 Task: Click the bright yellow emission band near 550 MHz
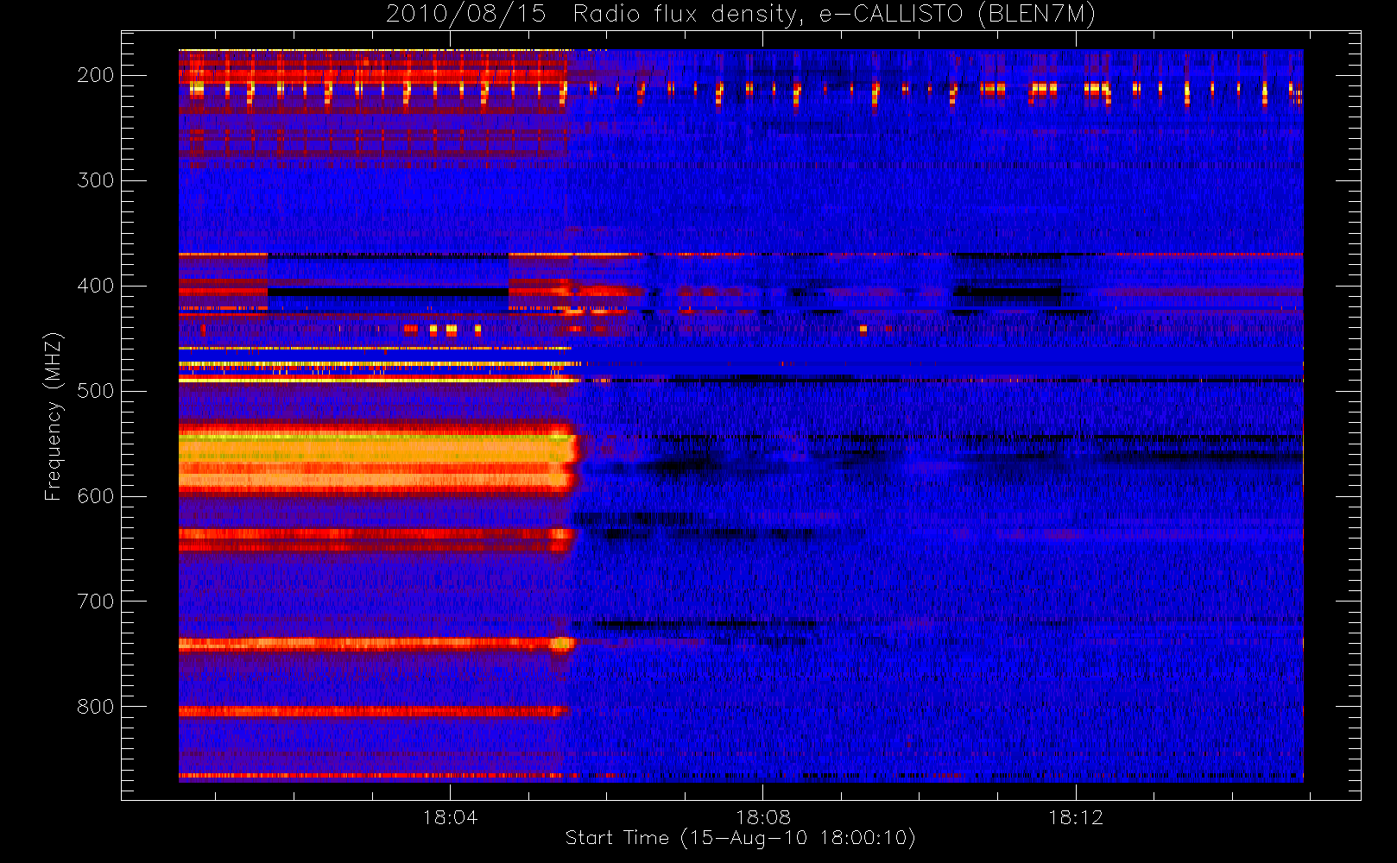(377, 459)
